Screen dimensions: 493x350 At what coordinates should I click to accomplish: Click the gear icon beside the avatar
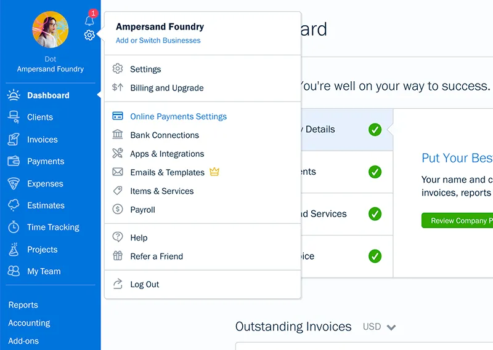[89, 36]
